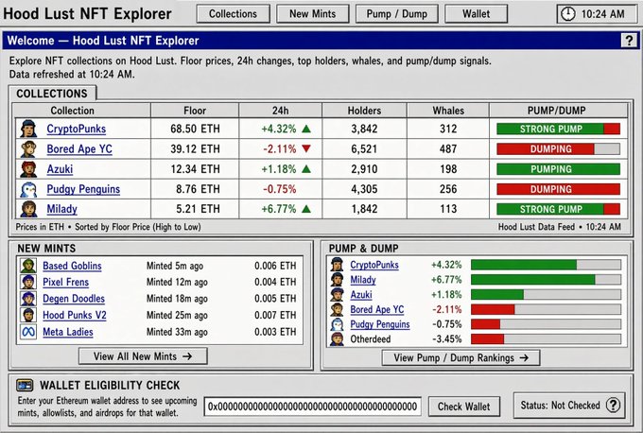
Task: Sort by the Whales column header
Action: click(448, 111)
